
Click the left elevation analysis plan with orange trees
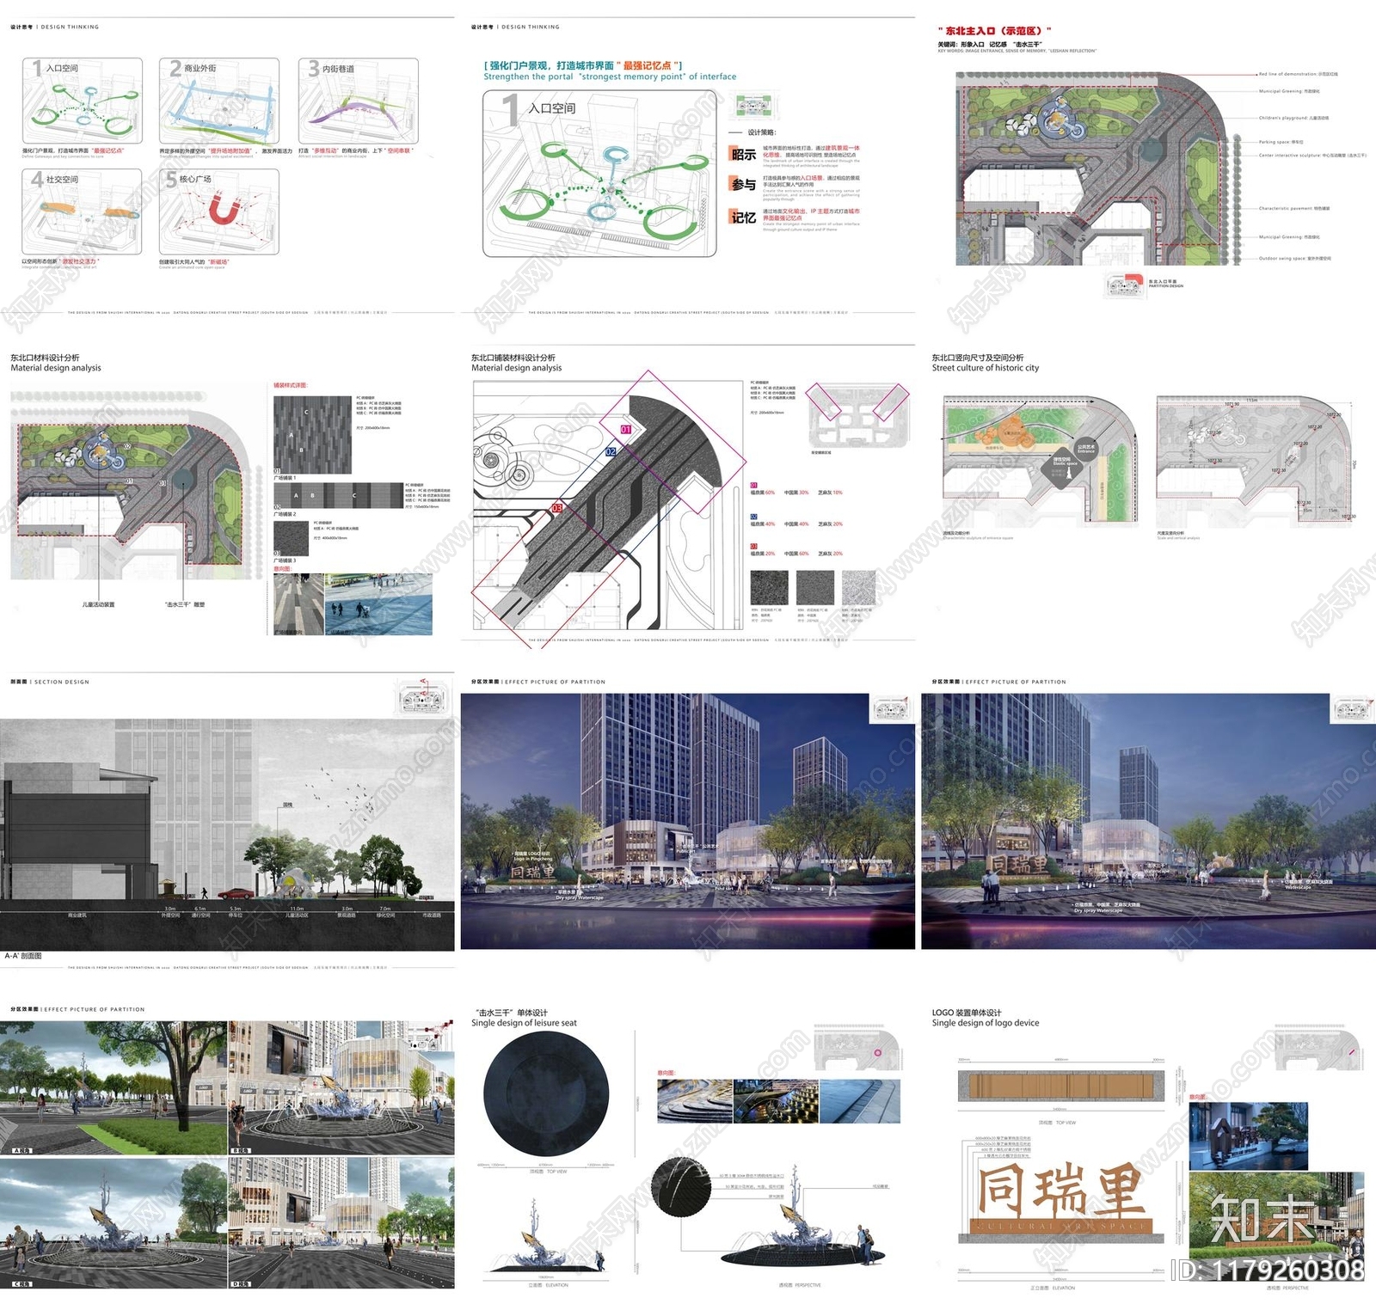click(1041, 461)
